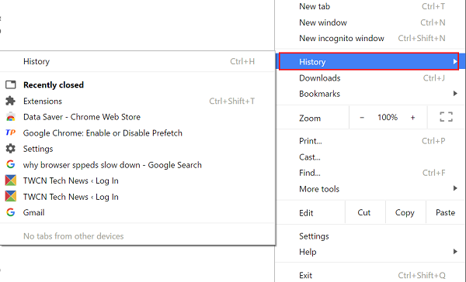Toggle fullscreen mode icon next to zoom
This screenshot has height=282, width=466.
[446, 117]
